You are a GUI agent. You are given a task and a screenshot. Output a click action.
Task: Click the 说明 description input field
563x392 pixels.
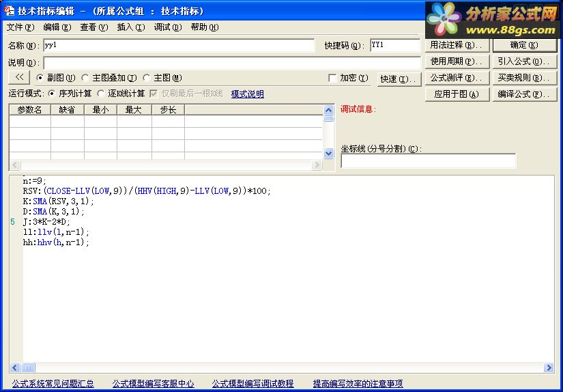pyautogui.click(x=232, y=63)
